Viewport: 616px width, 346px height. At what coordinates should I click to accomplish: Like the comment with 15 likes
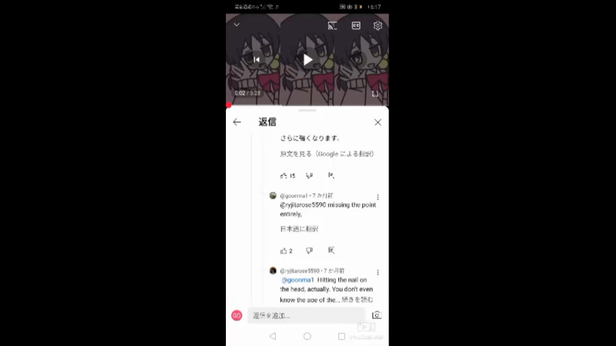click(284, 176)
